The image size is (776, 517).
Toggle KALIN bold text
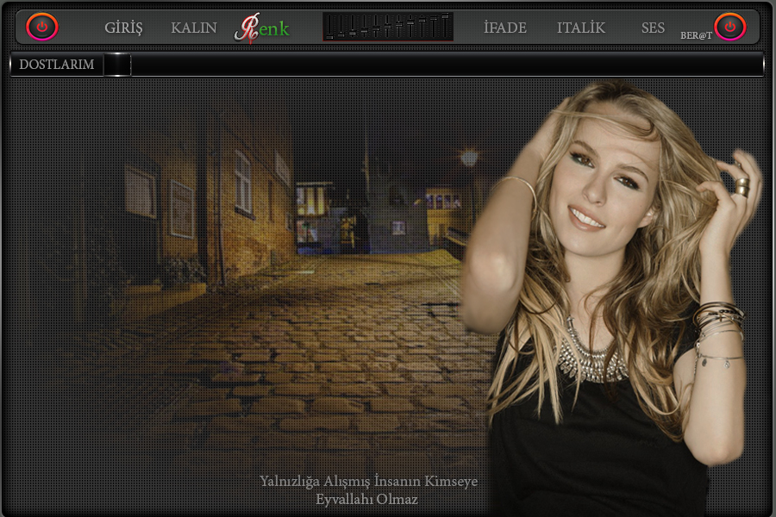pos(194,28)
